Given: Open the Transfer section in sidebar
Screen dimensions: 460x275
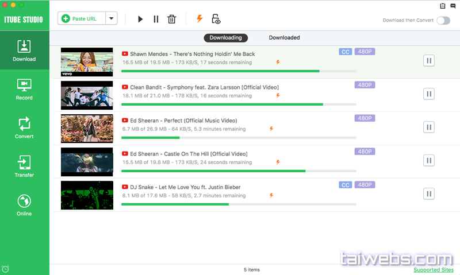Looking at the screenshot, I should click(24, 166).
